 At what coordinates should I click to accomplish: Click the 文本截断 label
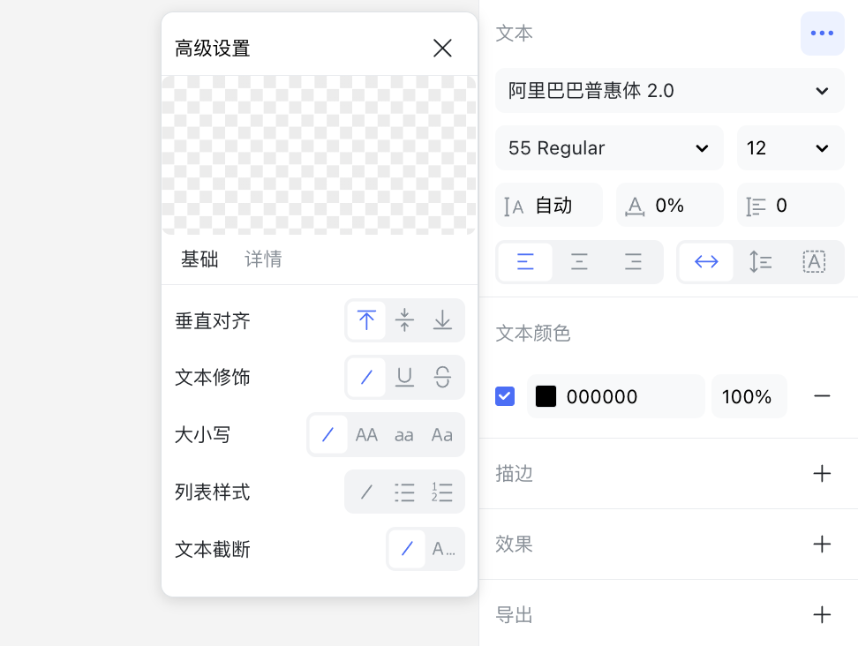coord(213,549)
